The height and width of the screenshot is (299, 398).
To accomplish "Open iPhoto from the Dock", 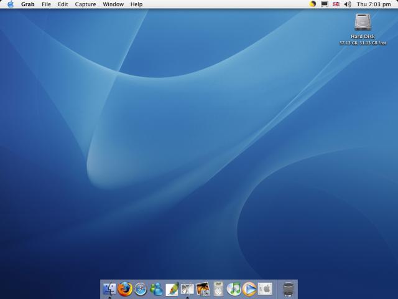I will tap(203, 289).
